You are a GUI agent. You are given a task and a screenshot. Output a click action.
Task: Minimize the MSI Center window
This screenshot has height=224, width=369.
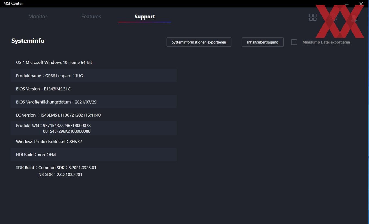347,4
